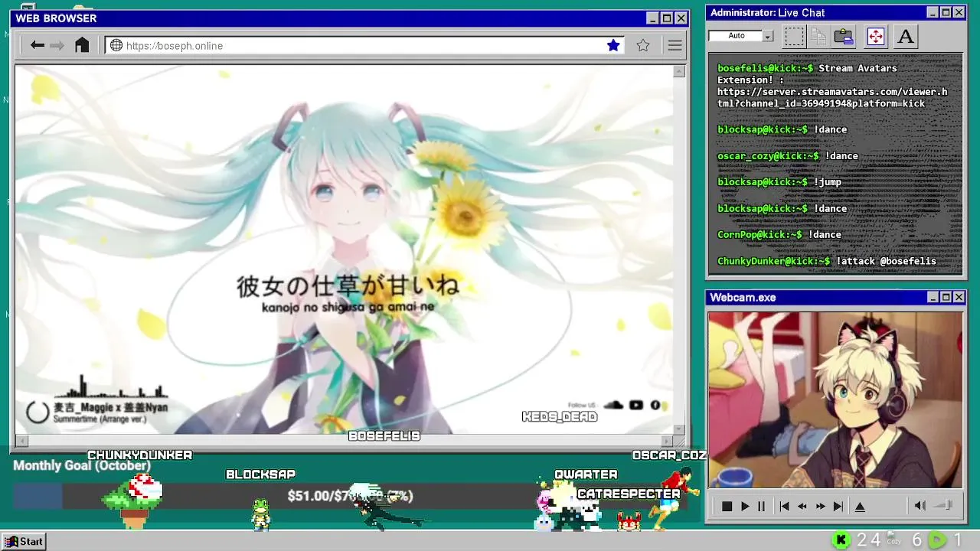The image size is (980, 551).
Task: Click left arrow of browser horizontal scrollbar
Action: [21, 441]
